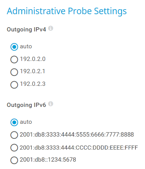Click the 192.0.2.3 address label text
The height and width of the screenshot is (169, 145).
(x=33, y=84)
